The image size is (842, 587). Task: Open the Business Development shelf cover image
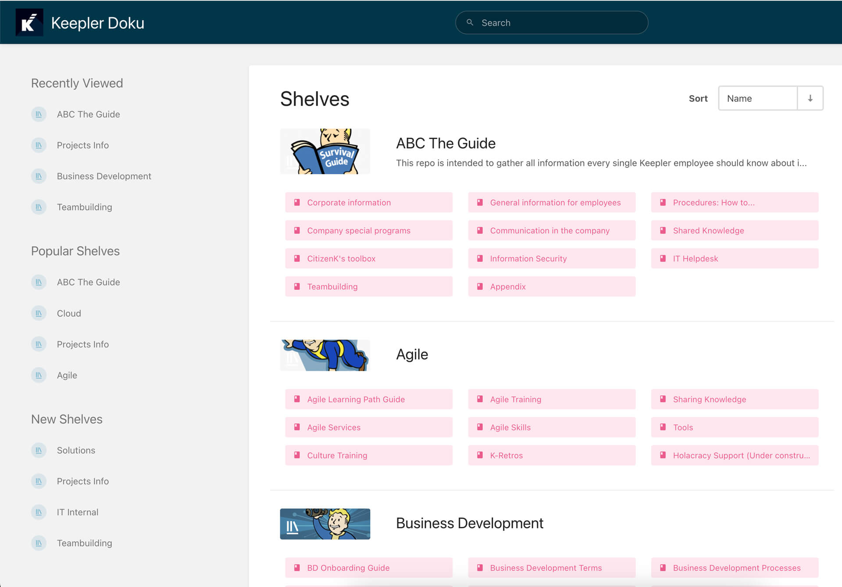point(325,524)
